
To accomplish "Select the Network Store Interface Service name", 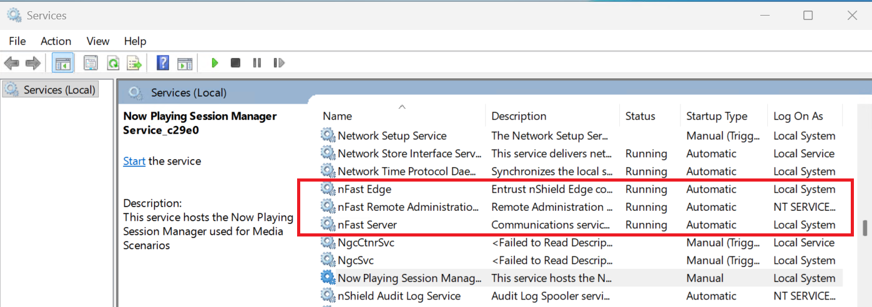I will [x=410, y=153].
